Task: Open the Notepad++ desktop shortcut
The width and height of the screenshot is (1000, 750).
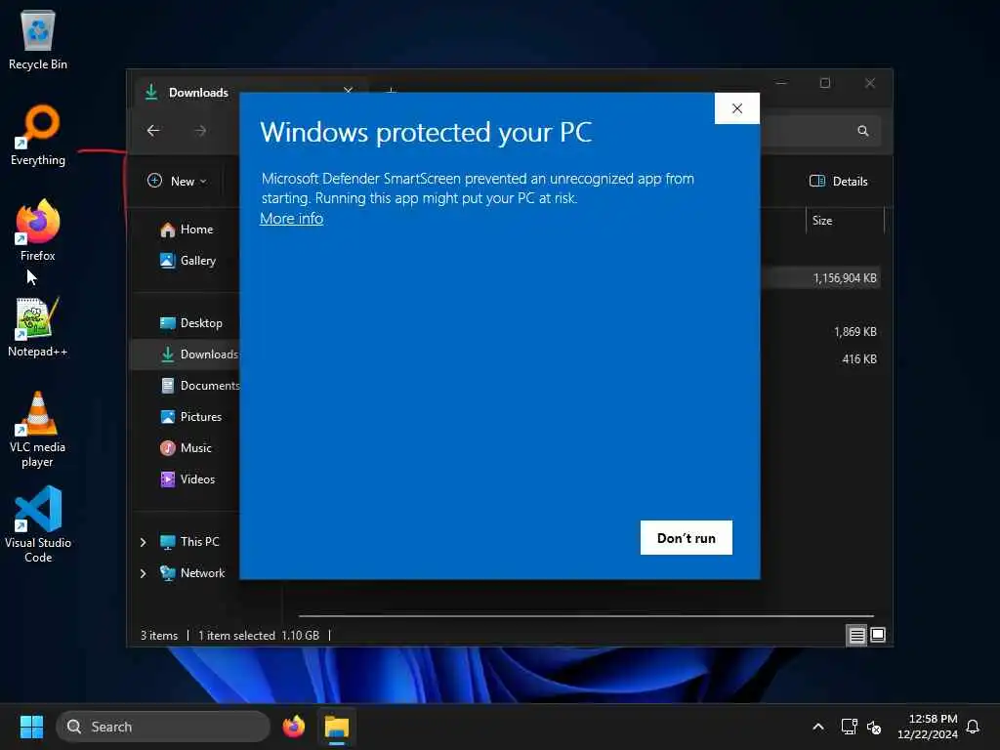Action: (38, 326)
